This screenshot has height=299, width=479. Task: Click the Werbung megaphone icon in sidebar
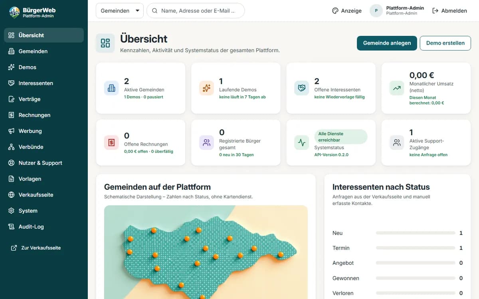11,131
